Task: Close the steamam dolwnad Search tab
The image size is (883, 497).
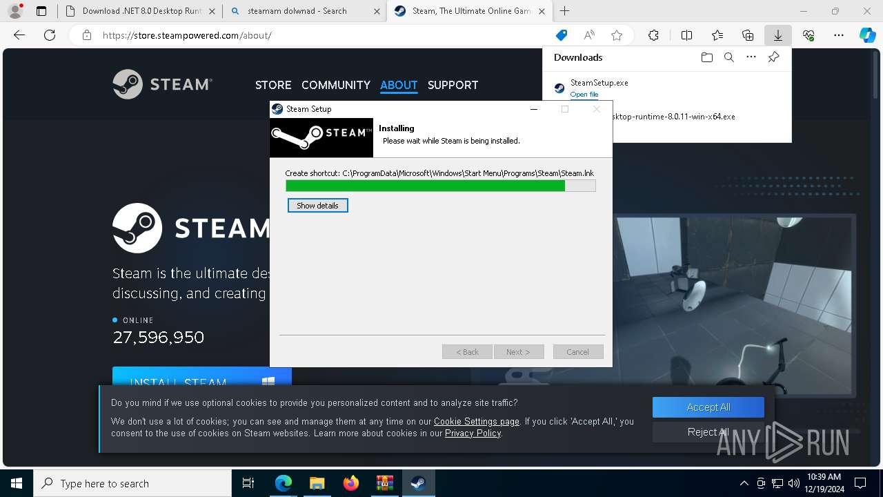Action: (x=377, y=11)
